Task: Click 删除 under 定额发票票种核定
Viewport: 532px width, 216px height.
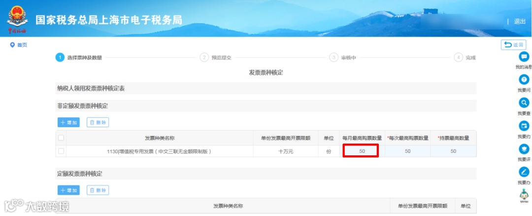Action: [98, 190]
